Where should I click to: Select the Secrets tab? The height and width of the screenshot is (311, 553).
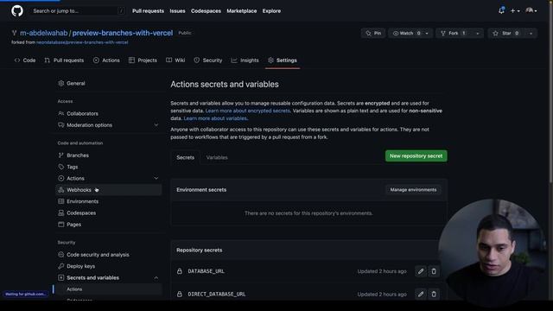pos(186,157)
